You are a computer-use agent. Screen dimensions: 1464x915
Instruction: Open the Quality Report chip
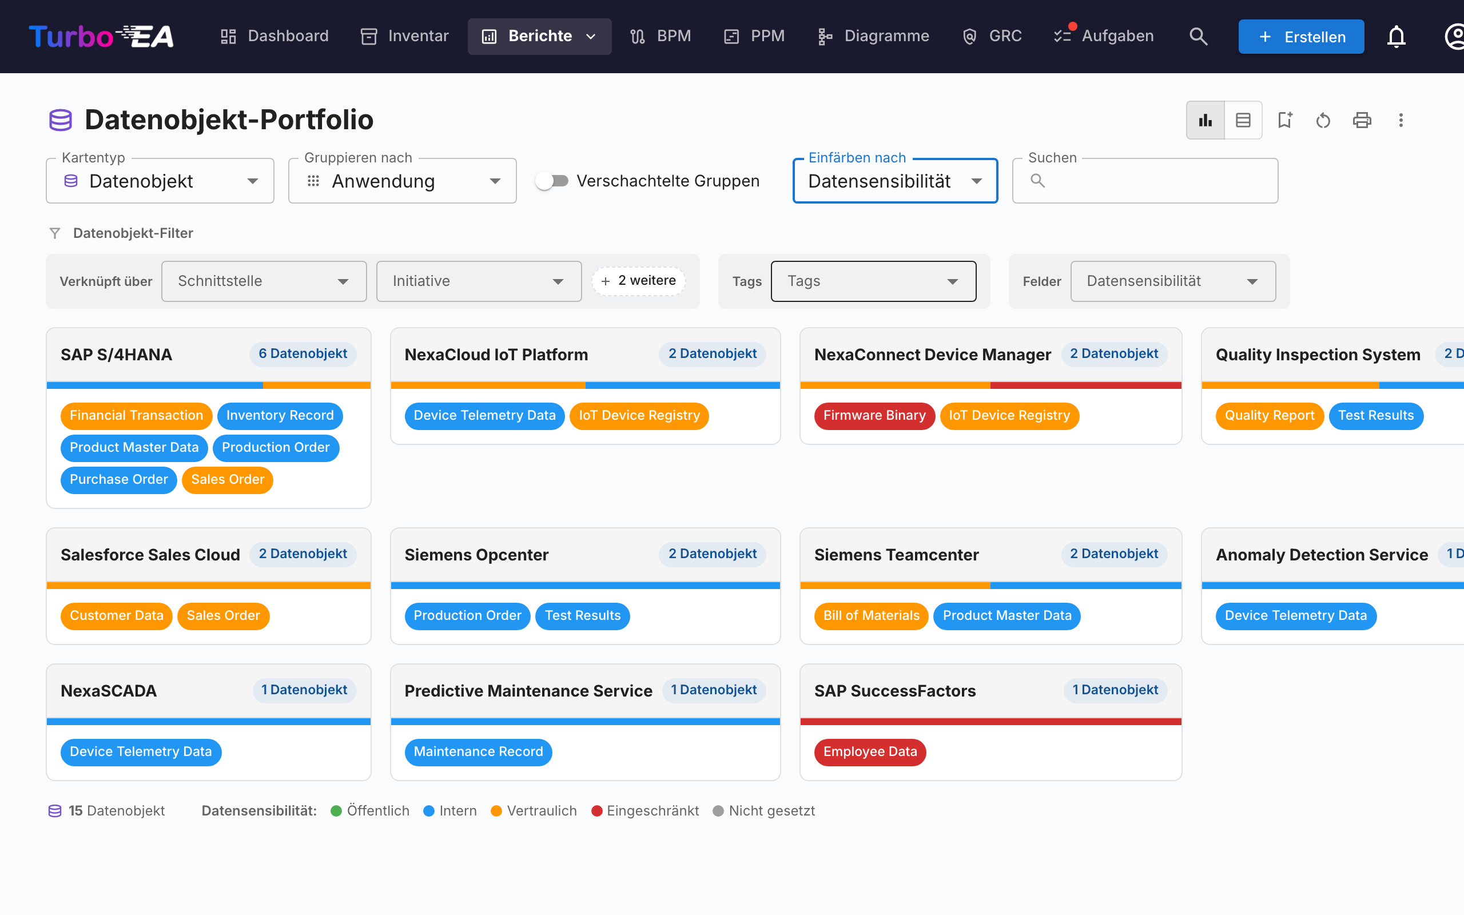(1269, 416)
